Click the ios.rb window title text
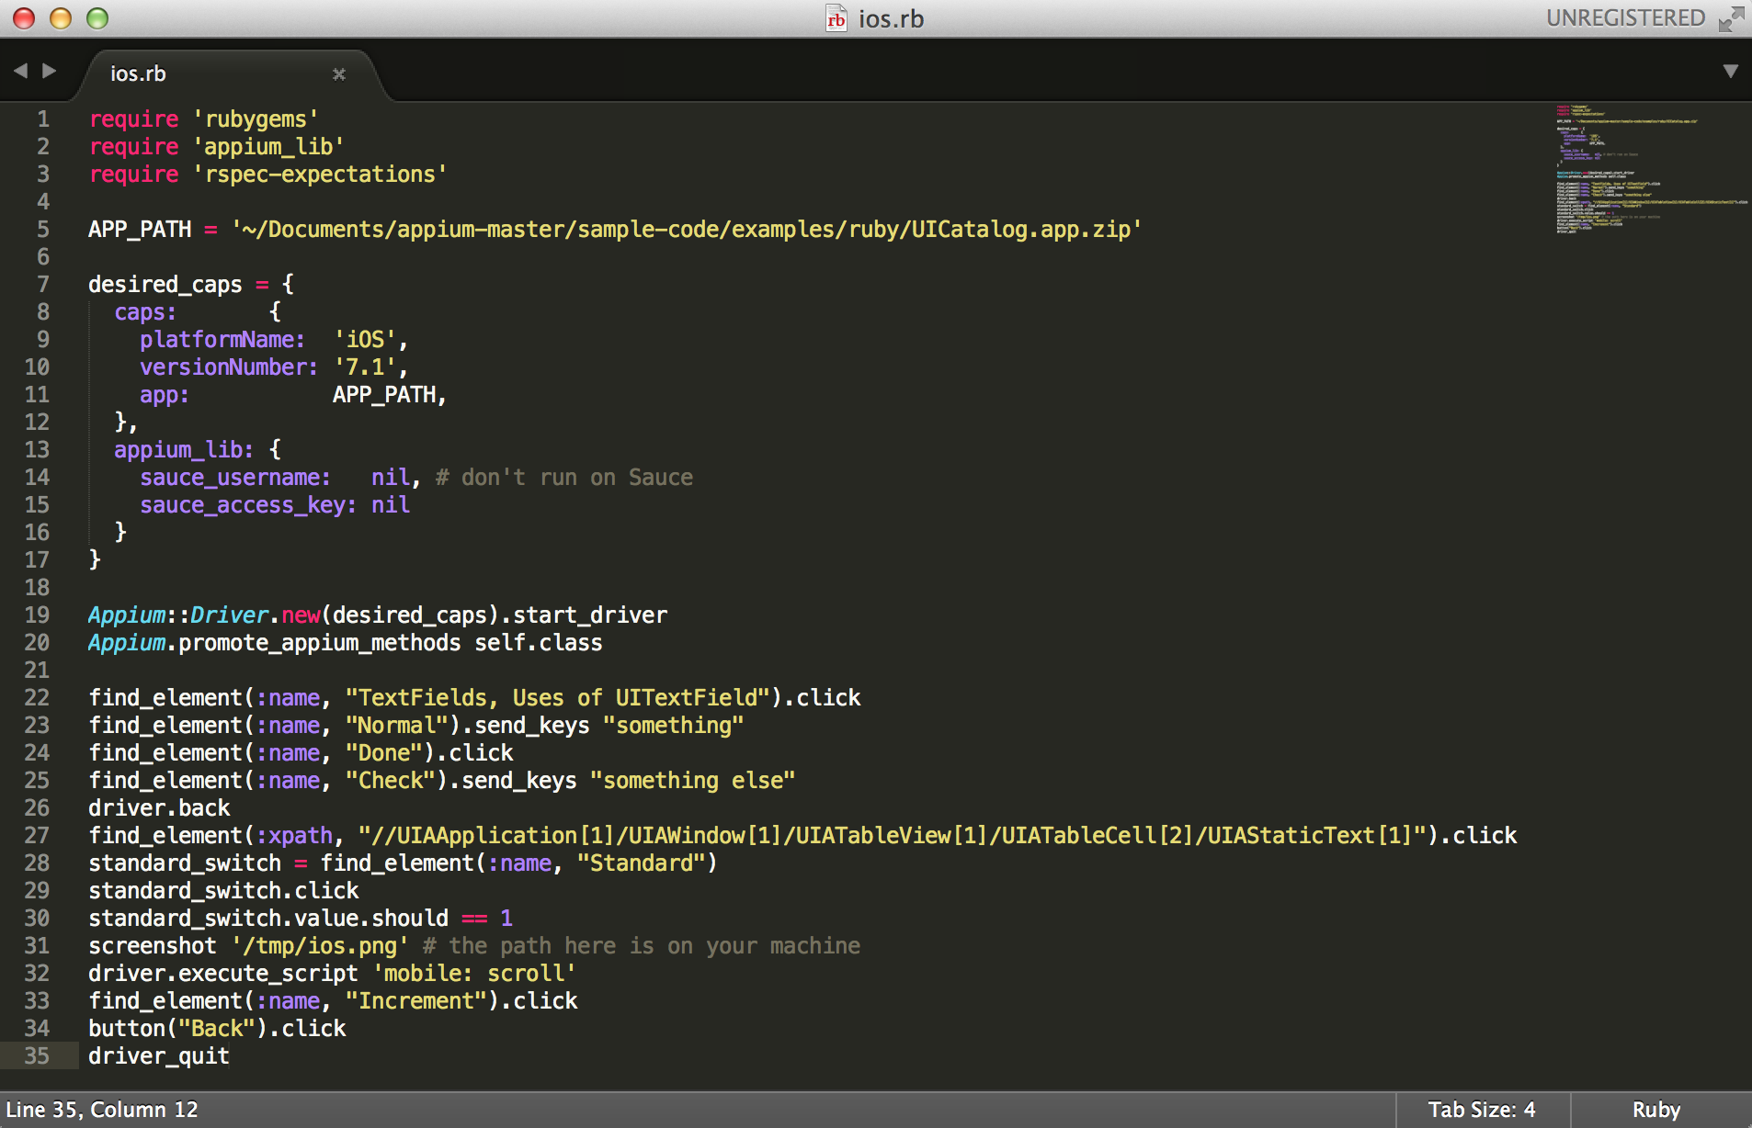Screen dimensions: 1752x1128 coord(891,18)
